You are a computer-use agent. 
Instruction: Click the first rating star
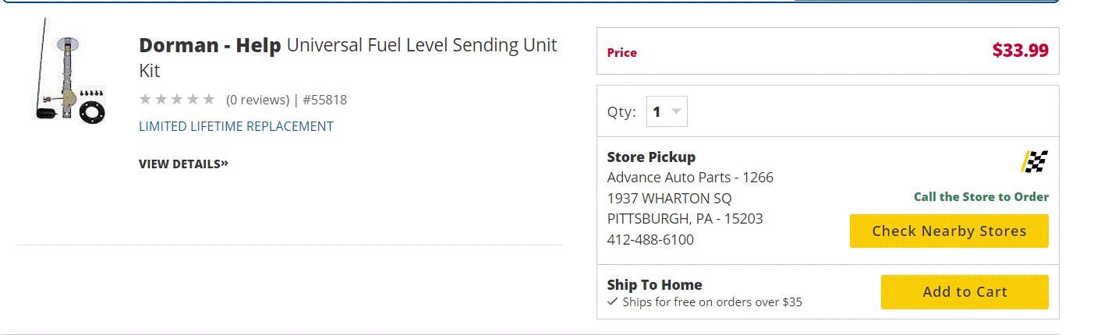coord(145,100)
